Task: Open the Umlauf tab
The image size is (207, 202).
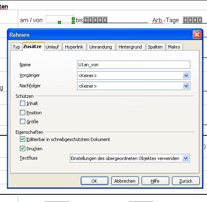Action: point(52,47)
